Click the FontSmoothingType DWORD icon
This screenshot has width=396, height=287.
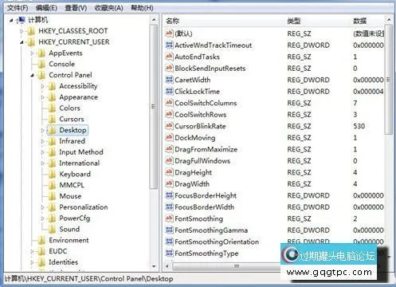point(169,253)
